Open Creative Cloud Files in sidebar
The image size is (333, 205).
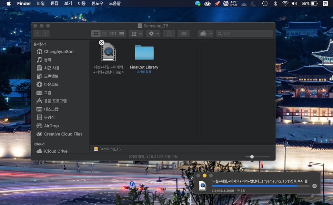[59, 134]
